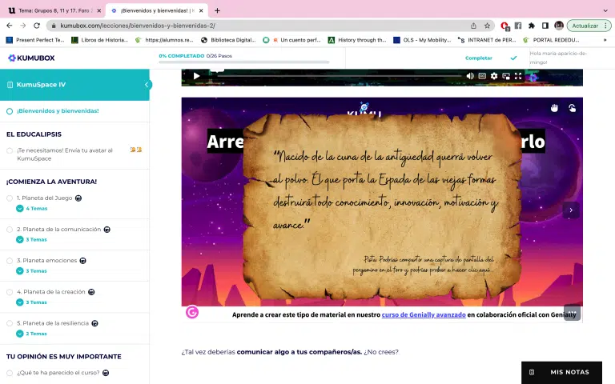
Task: Open the Genially three-dots options button
Action: coord(572,312)
